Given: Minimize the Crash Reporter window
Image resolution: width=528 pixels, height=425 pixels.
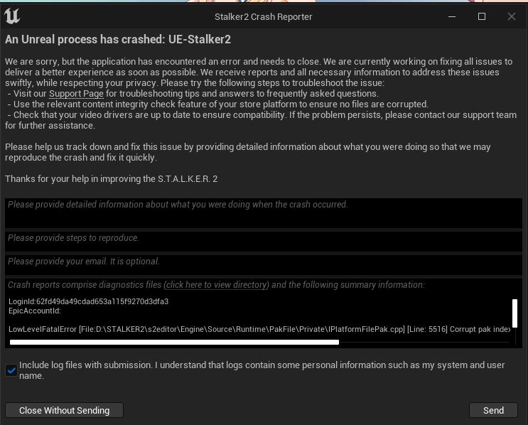Looking at the screenshot, I should [452, 16].
